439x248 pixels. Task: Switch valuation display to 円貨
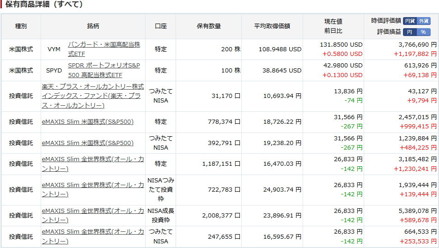[410, 21]
